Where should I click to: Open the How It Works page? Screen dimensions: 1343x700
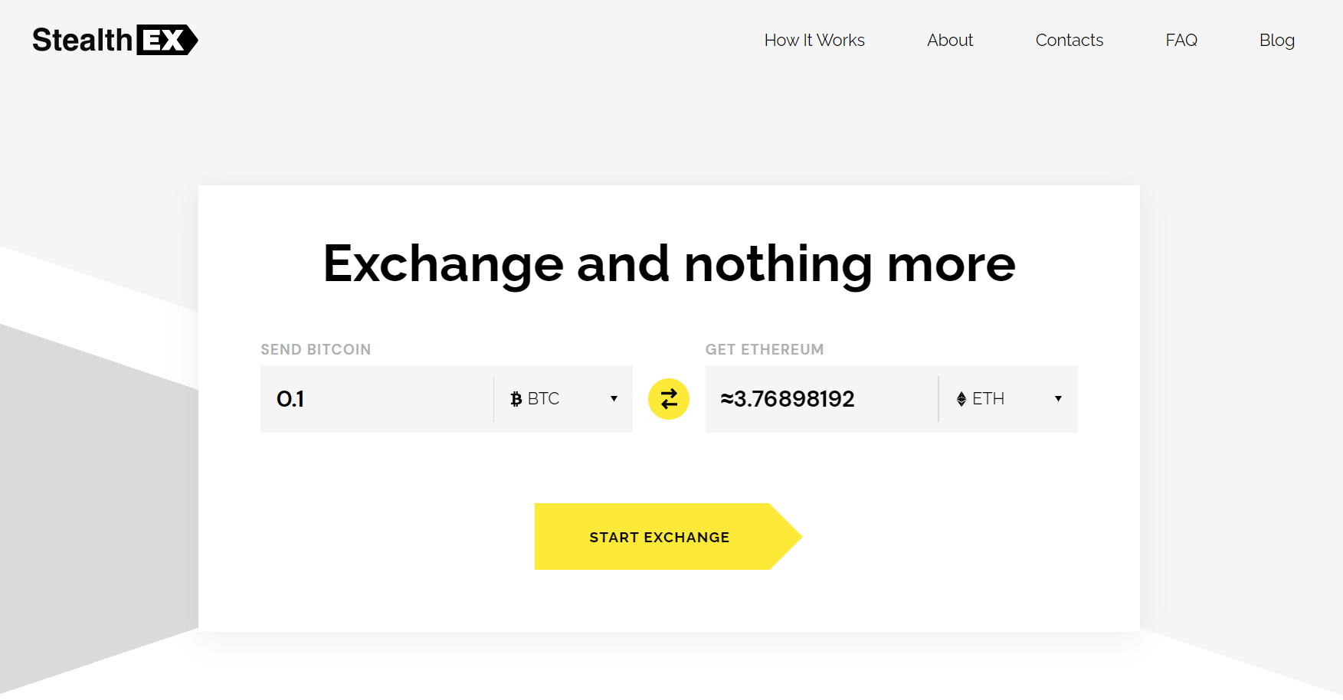[x=814, y=41]
